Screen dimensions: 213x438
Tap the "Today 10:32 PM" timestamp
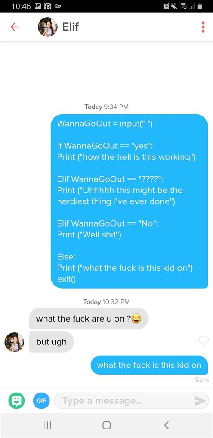106,302
